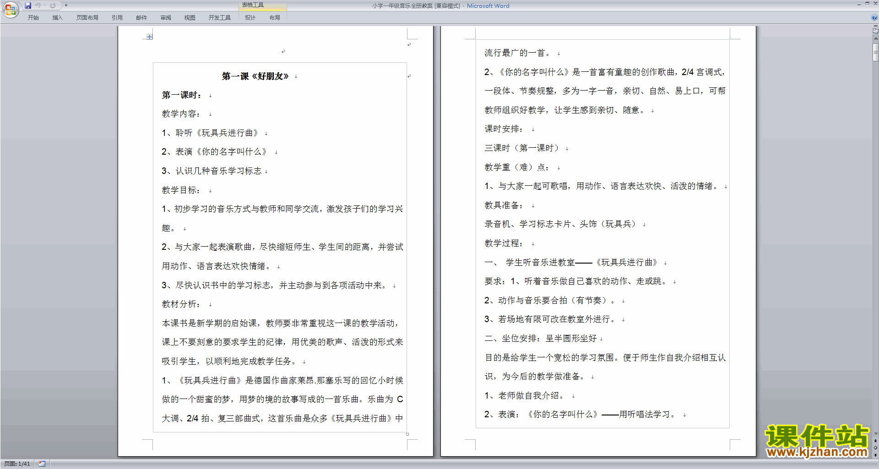The width and height of the screenshot is (879, 469).
Task: Click the scrollbar up arrow
Action: tap(875, 39)
